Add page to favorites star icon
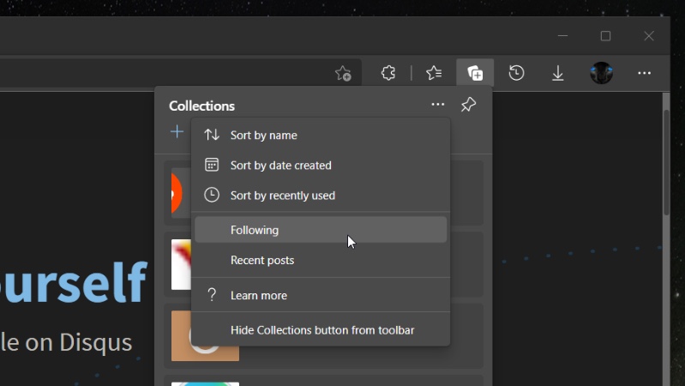This screenshot has height=386, width=685. click(x=343, y=74)
